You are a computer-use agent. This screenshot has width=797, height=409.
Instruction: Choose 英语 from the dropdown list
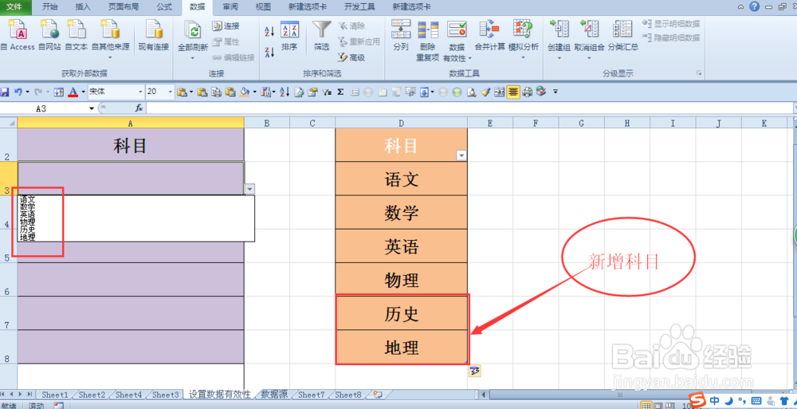(28, 214)
